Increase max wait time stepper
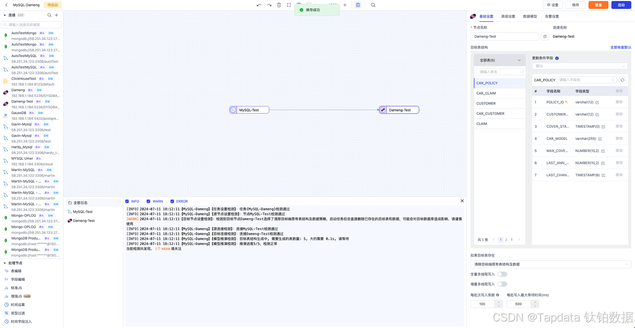The image size is (635, 328). click(535, 302)
